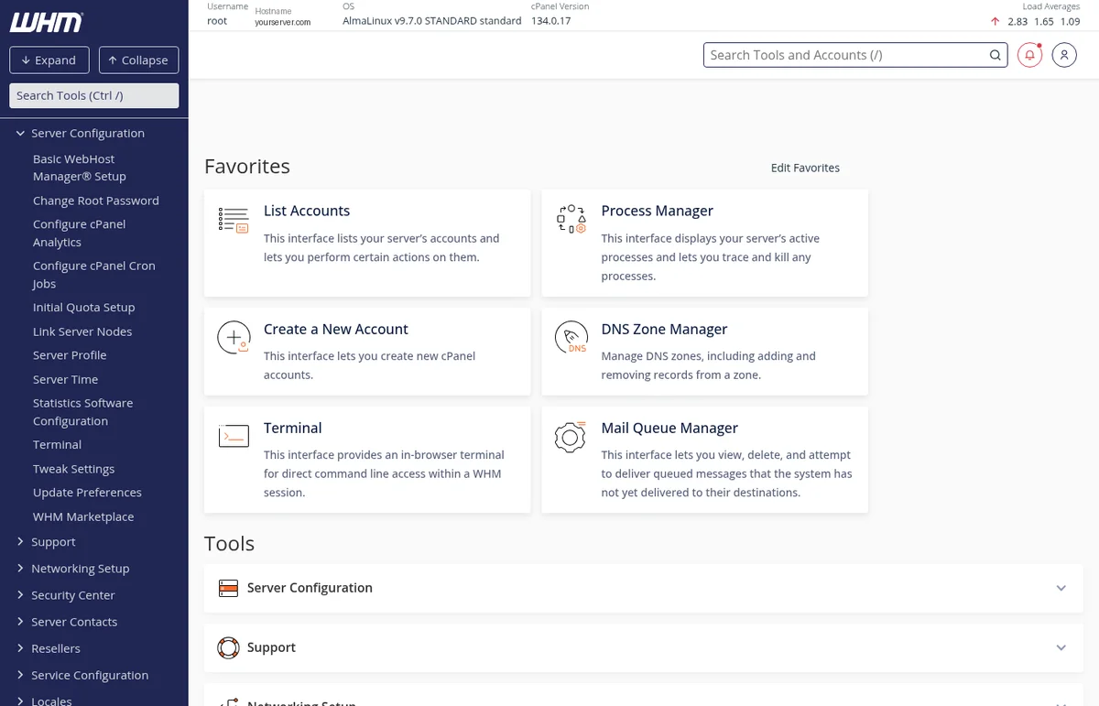The height and width of the screenshot is (706, 1099).
Task: Click the hostname yourserver.com
Action: click(283, 22)
